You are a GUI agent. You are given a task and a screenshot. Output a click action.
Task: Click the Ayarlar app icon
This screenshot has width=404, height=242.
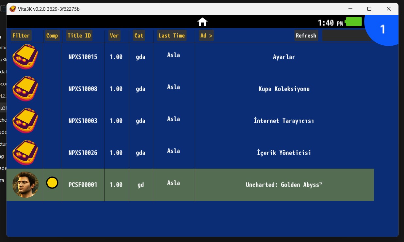coord(25,57)
